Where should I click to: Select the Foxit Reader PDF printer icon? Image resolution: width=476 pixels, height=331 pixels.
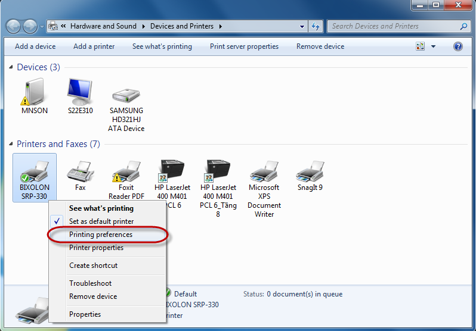(126, 171)
